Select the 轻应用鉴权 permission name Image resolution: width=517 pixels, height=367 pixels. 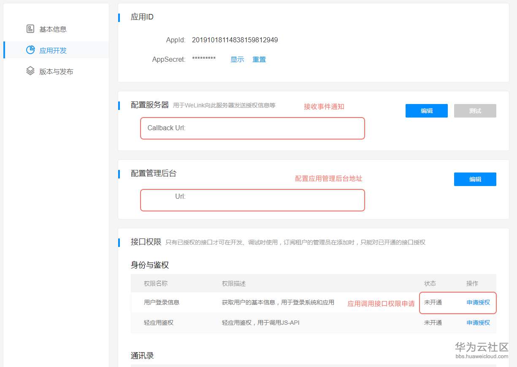tap(159, 323)
